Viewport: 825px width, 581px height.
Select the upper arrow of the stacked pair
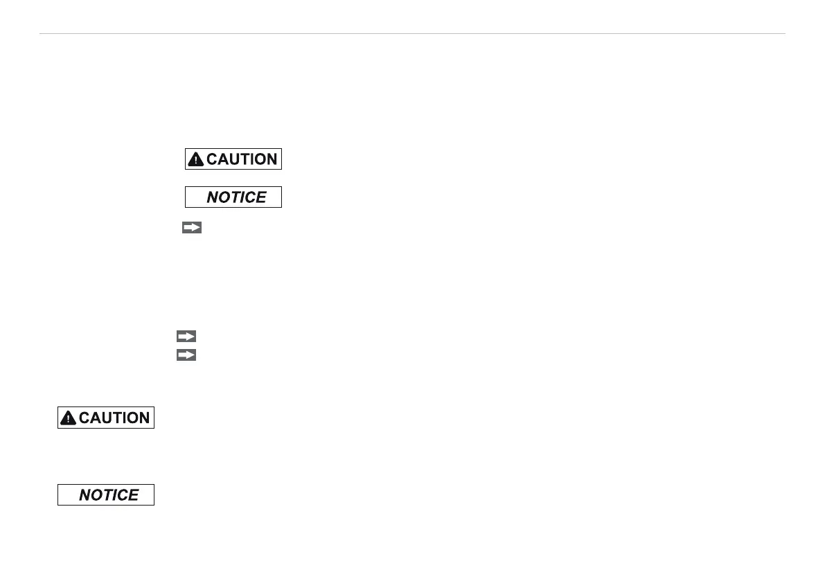(x=186, y=336)
